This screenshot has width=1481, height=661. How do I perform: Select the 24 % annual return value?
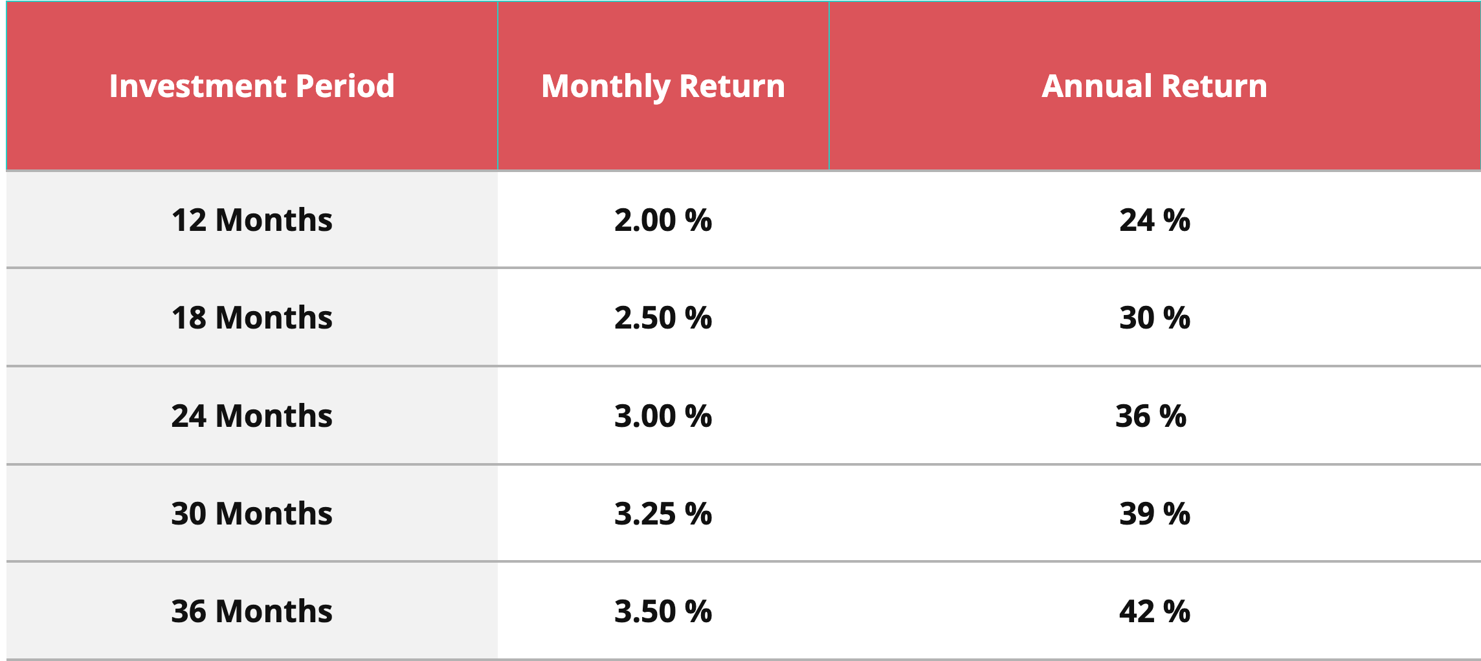pyautogui.click(x=1154, y=220)
